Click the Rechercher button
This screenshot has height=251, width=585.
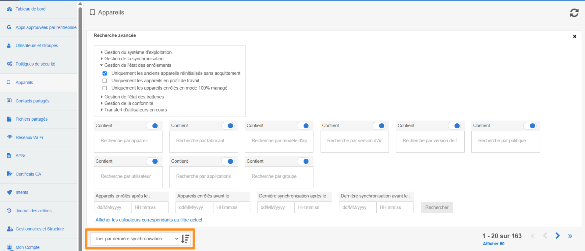point(437,207)
